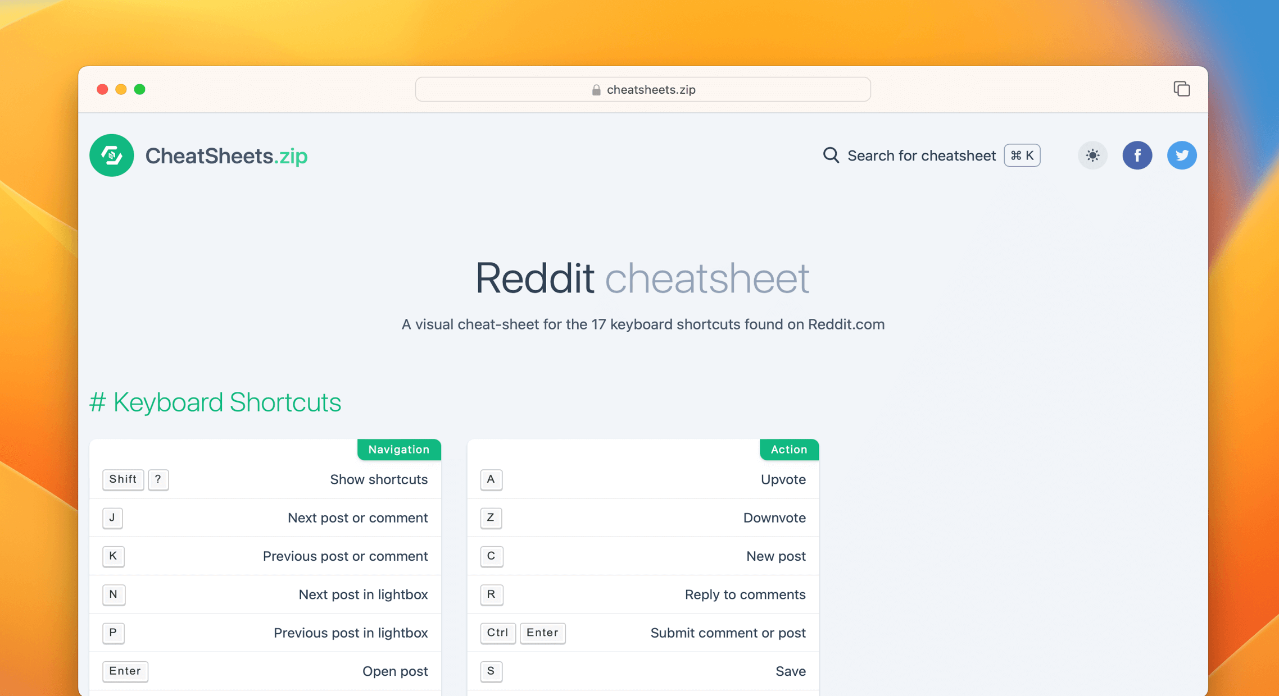This screenshot has width=1279, height=696.
Task: Select the 'Open post' text
Action: (395, 671)
